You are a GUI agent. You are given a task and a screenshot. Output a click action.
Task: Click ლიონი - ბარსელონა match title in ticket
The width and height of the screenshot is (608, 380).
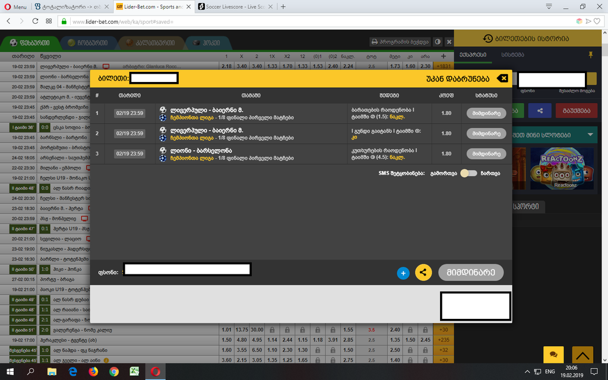pyautogui.click(x=201, y=150)
